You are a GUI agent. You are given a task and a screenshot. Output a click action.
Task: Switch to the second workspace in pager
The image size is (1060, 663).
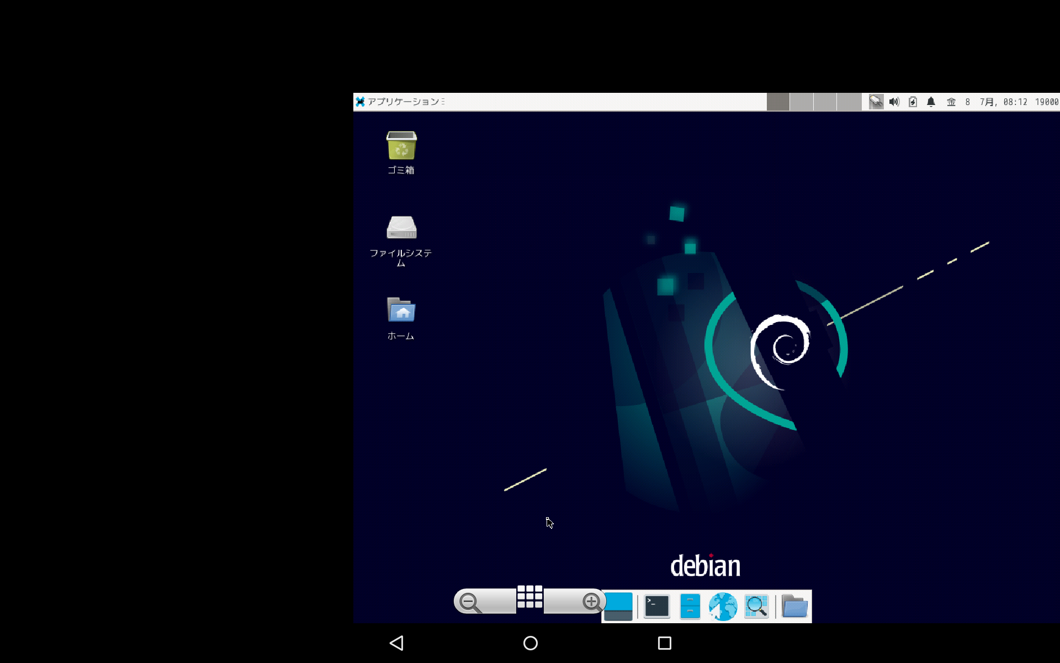802,102
